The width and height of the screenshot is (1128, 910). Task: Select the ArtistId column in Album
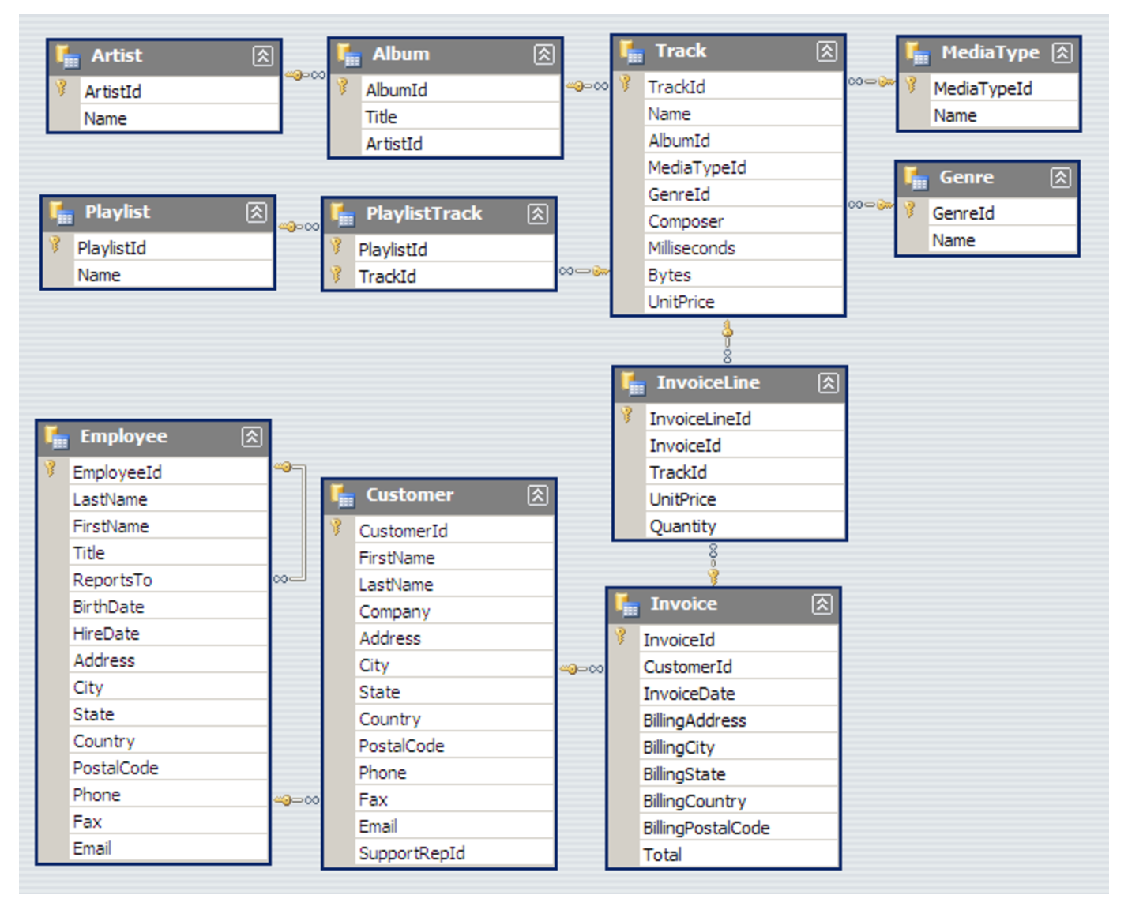461,144
